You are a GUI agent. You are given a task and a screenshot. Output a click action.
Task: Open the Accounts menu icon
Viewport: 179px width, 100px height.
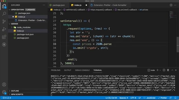click(4, 84)
